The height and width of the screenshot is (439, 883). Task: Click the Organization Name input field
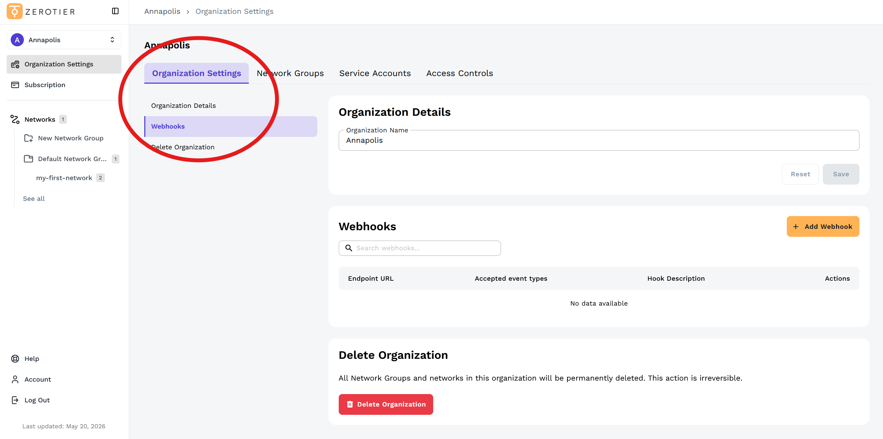pyautogui.click(x=599, y=140)
